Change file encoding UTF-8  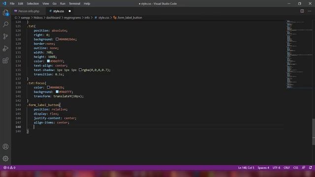(x=276, y=168)
